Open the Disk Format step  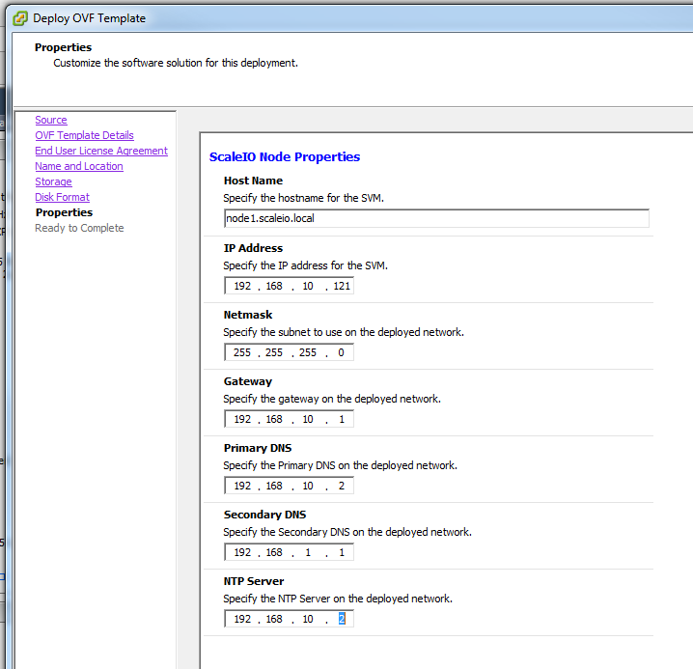63,197
